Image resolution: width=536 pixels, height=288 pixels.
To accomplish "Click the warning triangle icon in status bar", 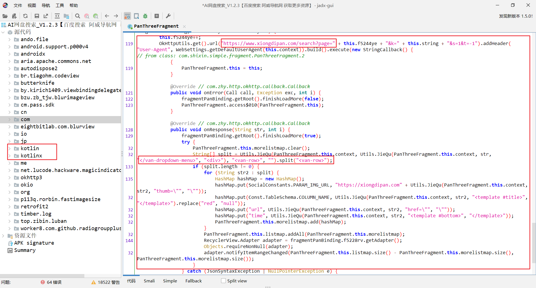I will click(94, 282).
